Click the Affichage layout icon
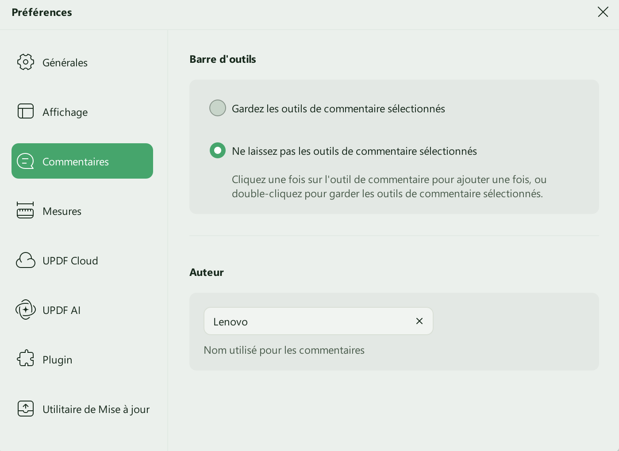The height and width of the screenshot is (451, 619). pyautogui.click(x=26, y=111)
